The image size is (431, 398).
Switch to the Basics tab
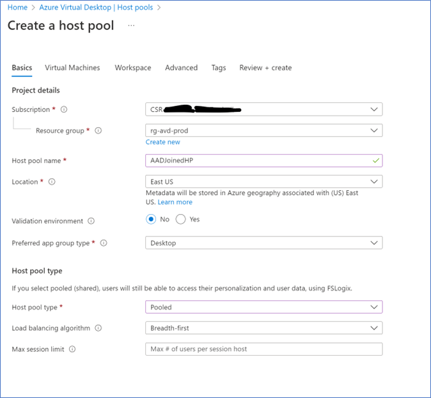[22, 68]
